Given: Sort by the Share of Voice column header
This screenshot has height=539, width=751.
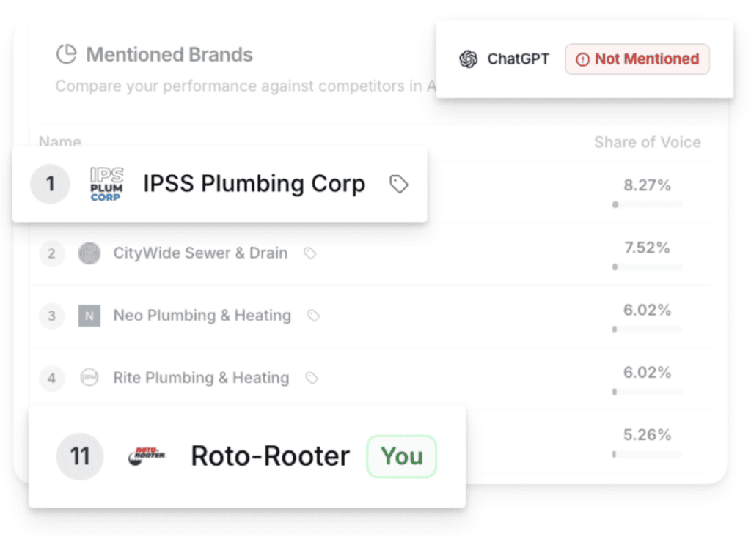Looking at the screenshot, I should tap(647, 142).
